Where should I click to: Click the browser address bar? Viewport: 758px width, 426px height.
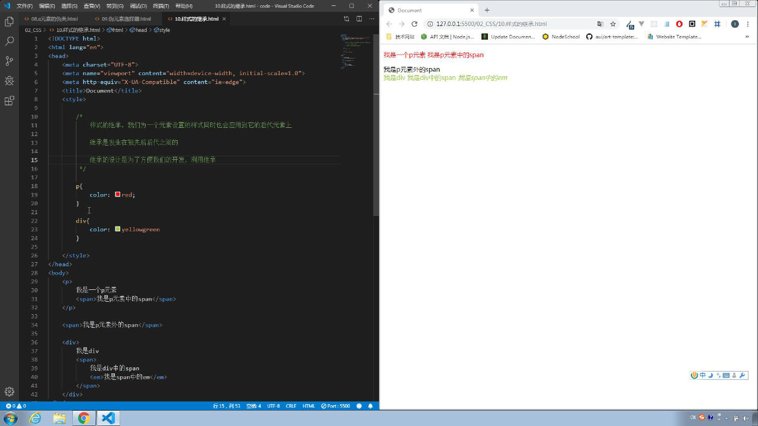(509, 24)
